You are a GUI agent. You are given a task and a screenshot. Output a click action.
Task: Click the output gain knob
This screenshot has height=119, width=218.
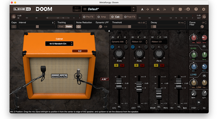(x=204, y=17)
